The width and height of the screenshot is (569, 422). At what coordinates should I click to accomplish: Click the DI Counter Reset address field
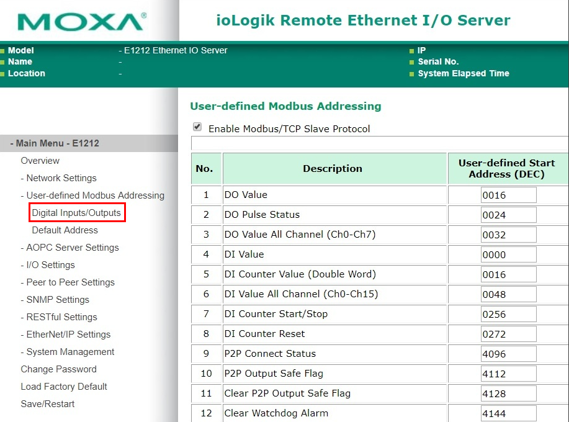(508, 334)
